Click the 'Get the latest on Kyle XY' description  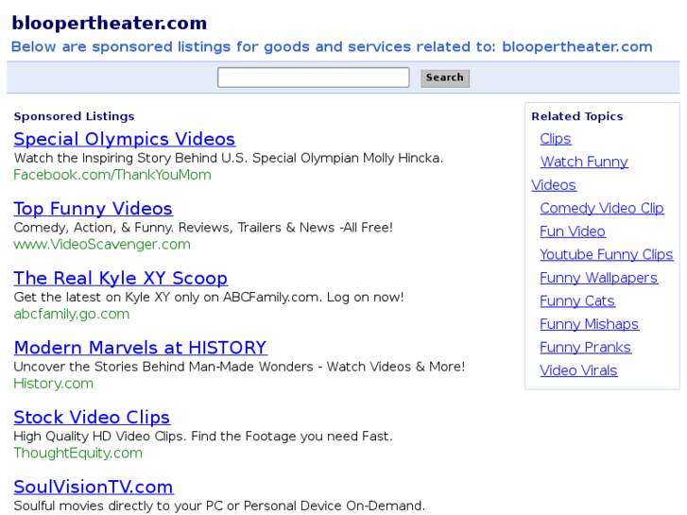point(209,298)
